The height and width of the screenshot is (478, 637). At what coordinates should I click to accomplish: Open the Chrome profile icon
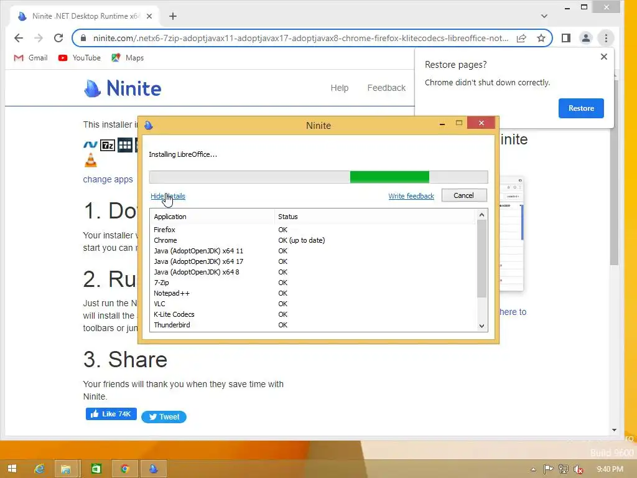tap(586, 38)
